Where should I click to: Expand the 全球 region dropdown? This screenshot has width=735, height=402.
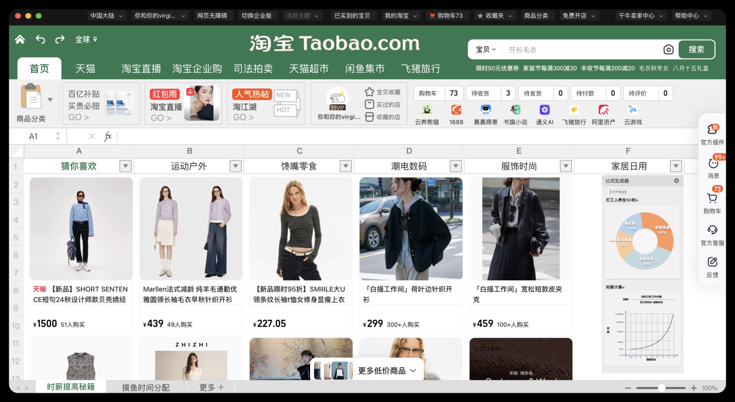tap(87, 39)
